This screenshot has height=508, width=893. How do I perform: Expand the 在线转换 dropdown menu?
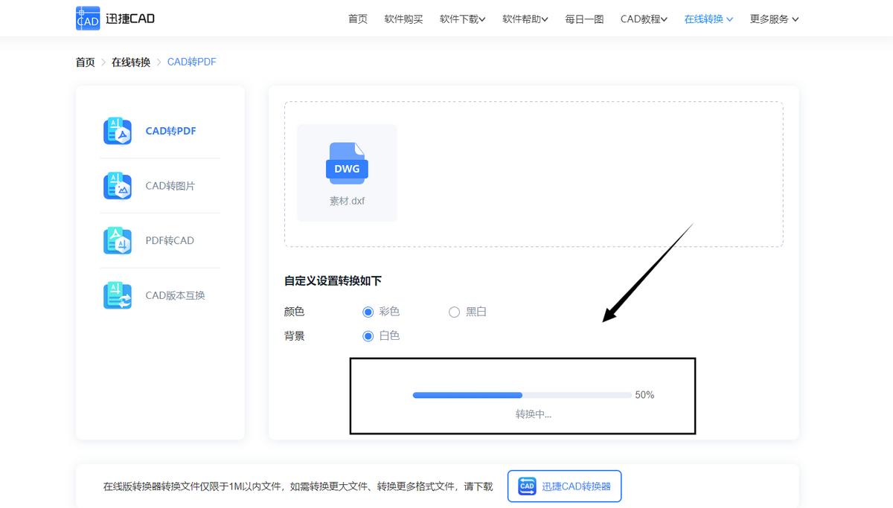(x=704, y=19)
